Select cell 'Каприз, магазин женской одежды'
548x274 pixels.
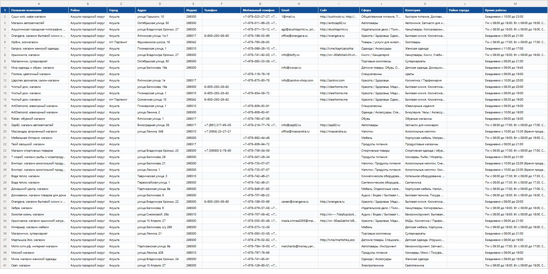tap(39, 49)
